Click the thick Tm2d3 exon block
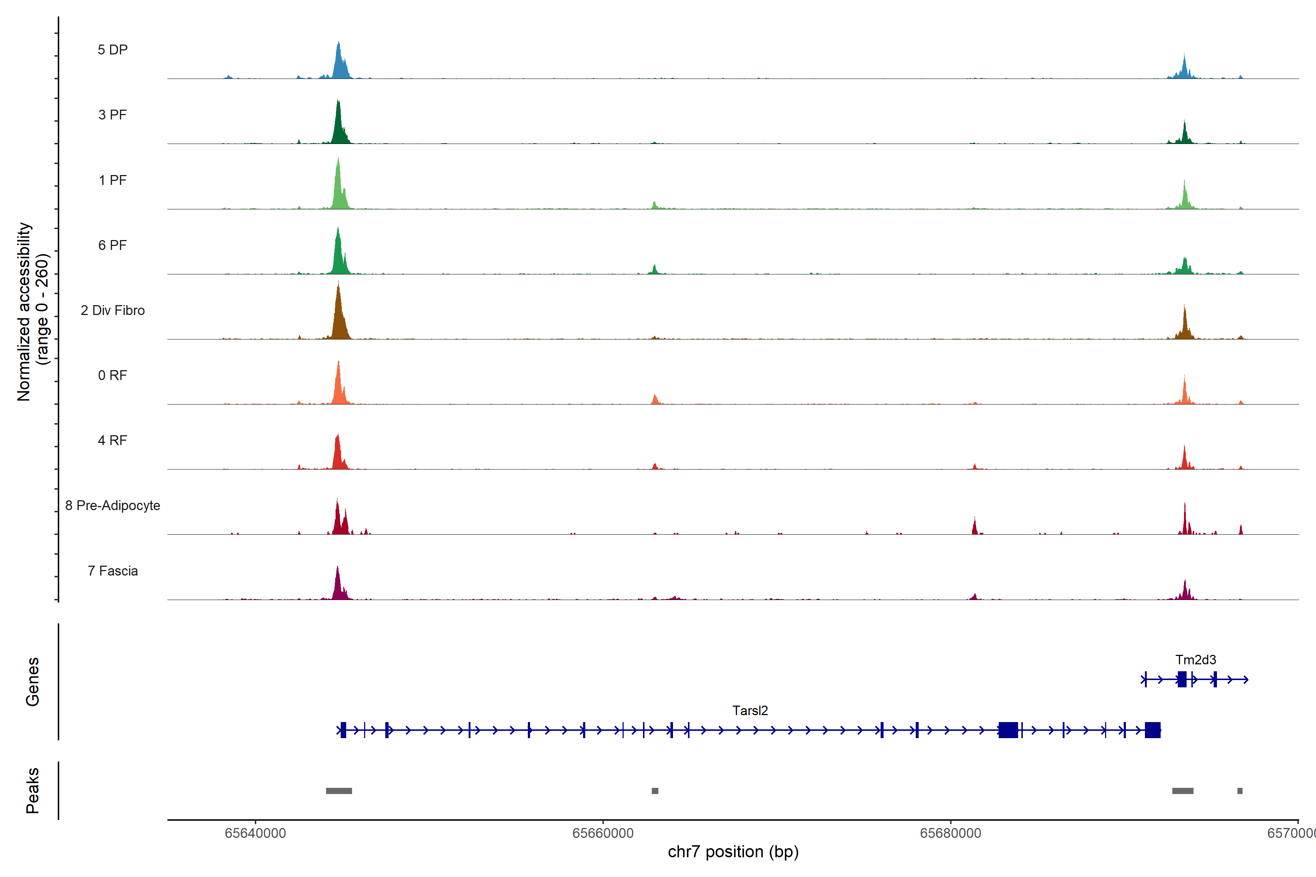 1182,680
